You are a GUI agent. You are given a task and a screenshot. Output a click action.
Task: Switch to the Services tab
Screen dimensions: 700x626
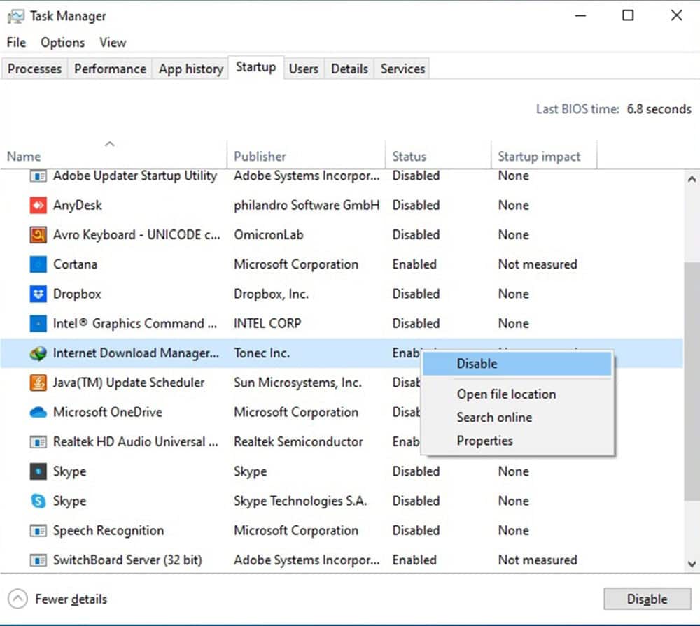[x=402, y=69]
